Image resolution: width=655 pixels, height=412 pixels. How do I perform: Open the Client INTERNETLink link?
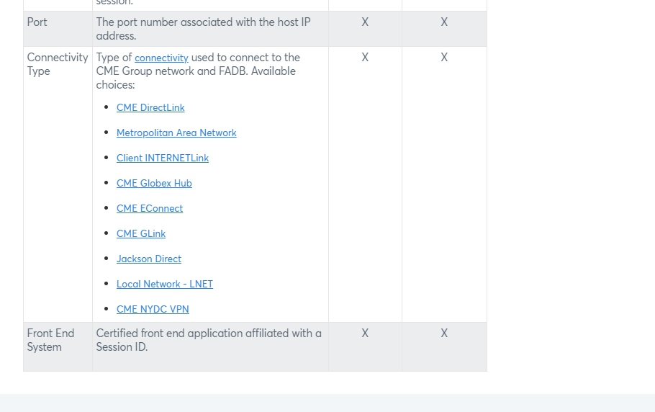coord(163,158)
